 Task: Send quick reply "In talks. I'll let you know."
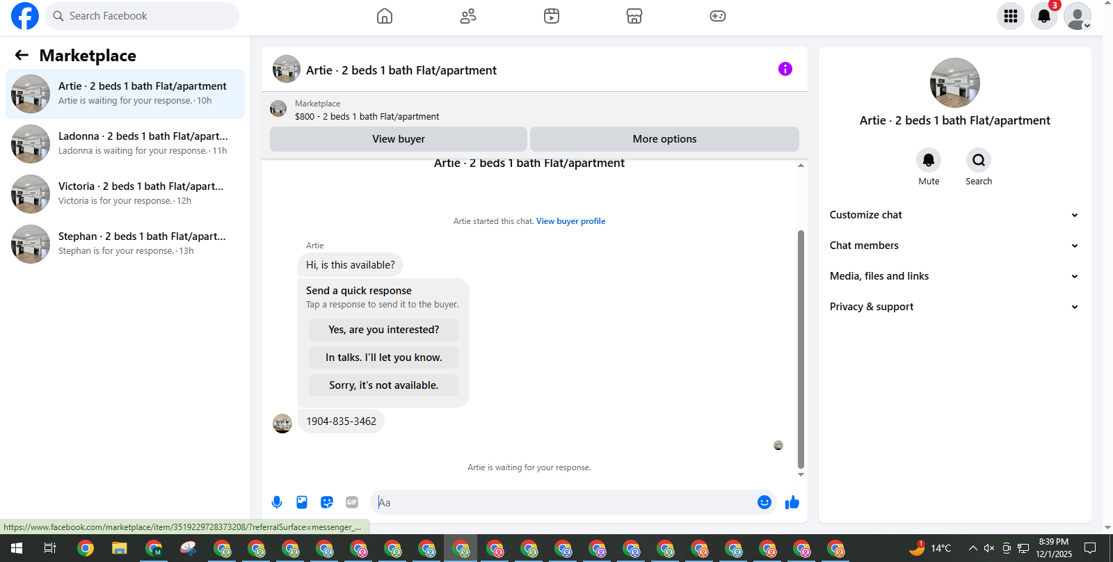tap(384, 358)
